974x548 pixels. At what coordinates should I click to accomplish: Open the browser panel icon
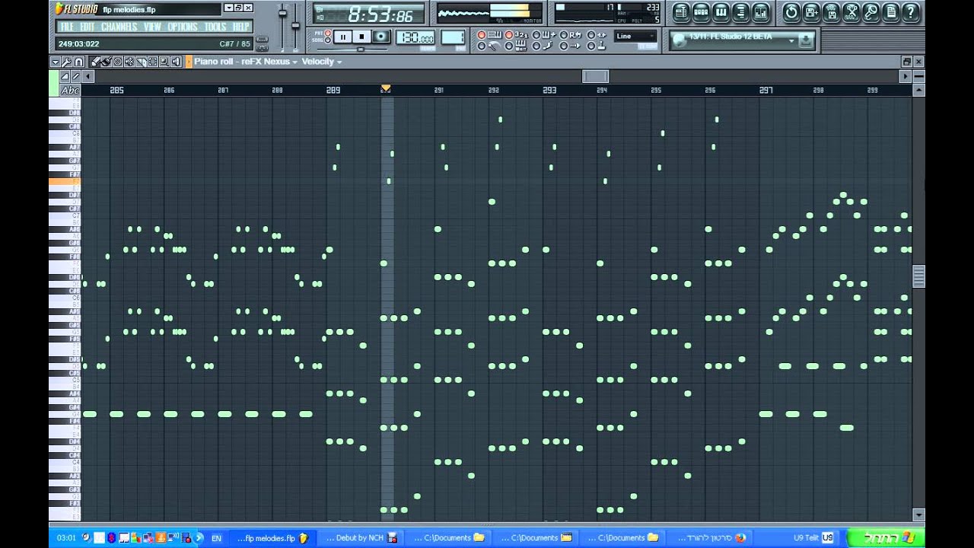(740, 12)
